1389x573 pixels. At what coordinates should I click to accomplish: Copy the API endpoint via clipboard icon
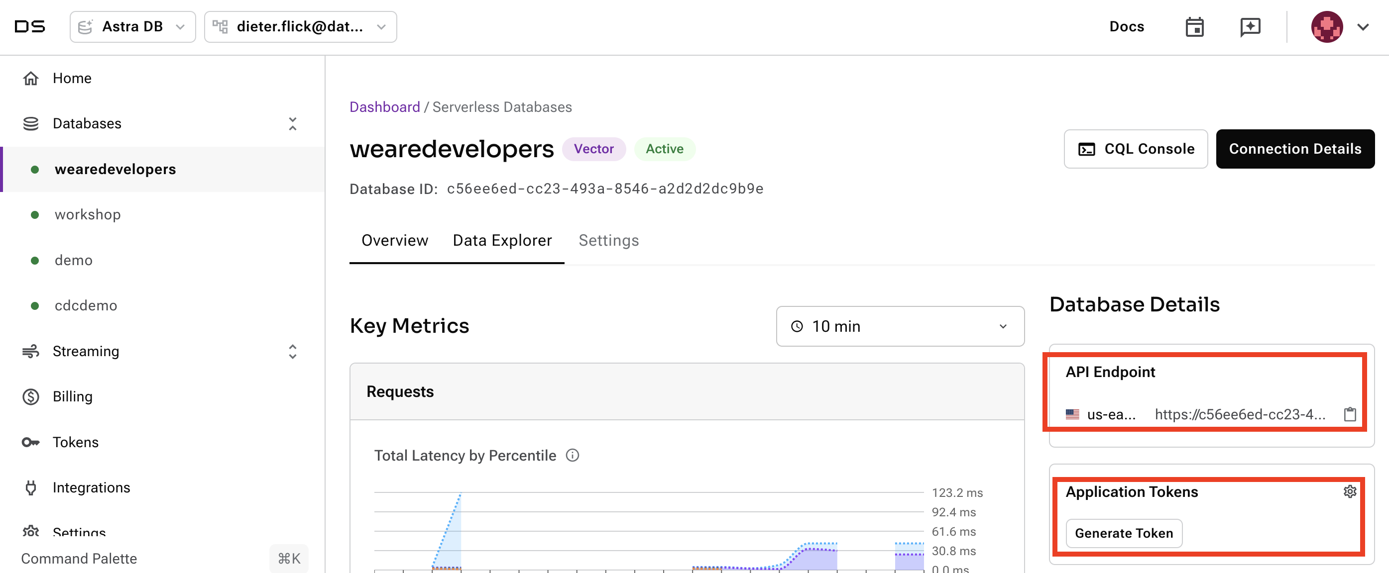[1350, 414]
